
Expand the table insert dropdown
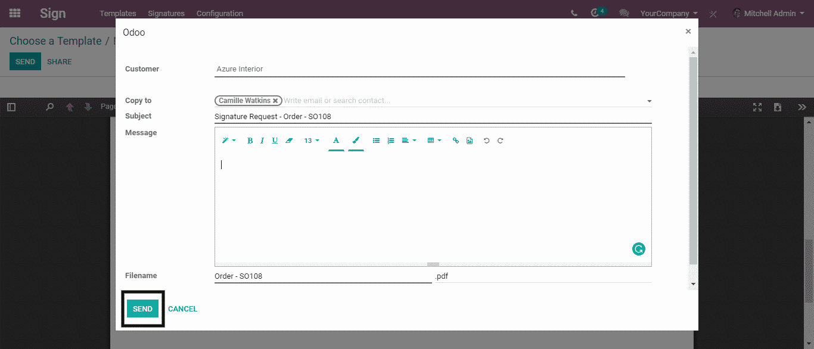pos(434,141)
